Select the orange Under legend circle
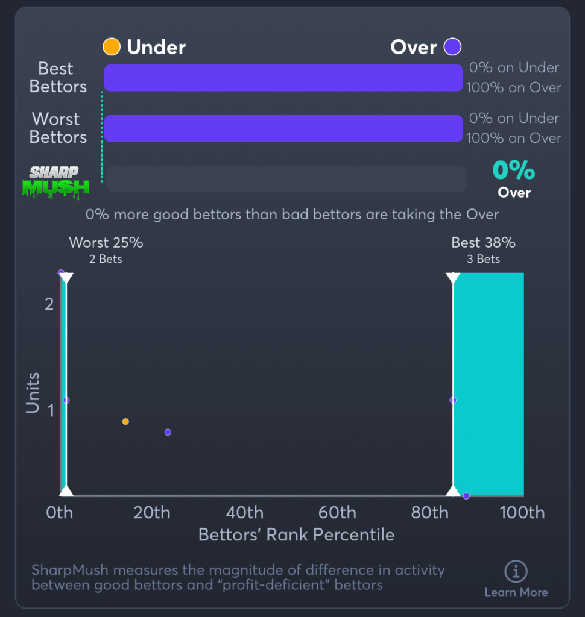 pyautogui.click(x=112, y=47)
